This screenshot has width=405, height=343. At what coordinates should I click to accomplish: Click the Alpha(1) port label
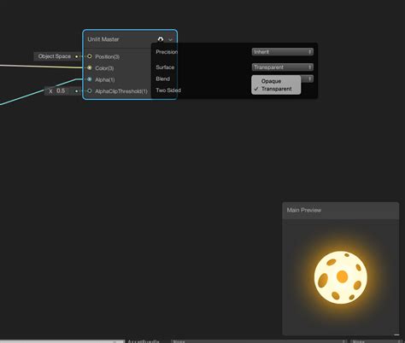(x=105, y=79)
